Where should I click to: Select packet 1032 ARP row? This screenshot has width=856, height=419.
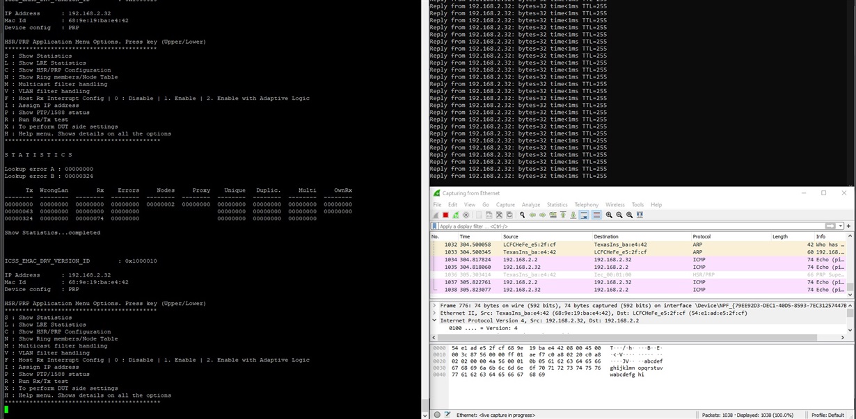pos(638,245)
